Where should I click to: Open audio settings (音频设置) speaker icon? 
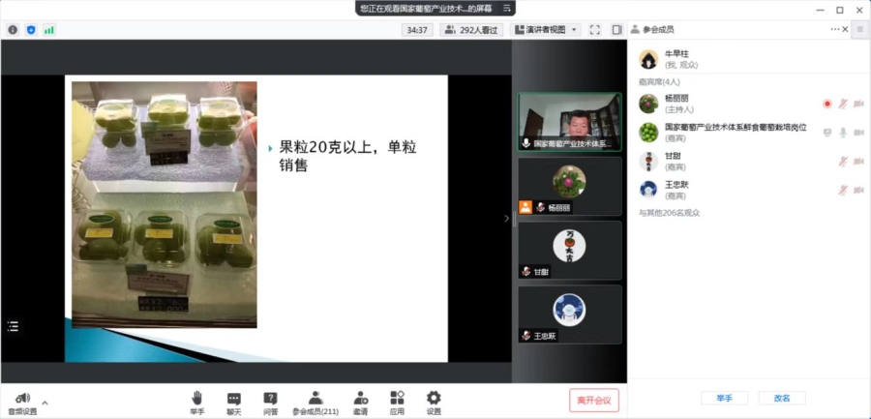click(22, 398)
